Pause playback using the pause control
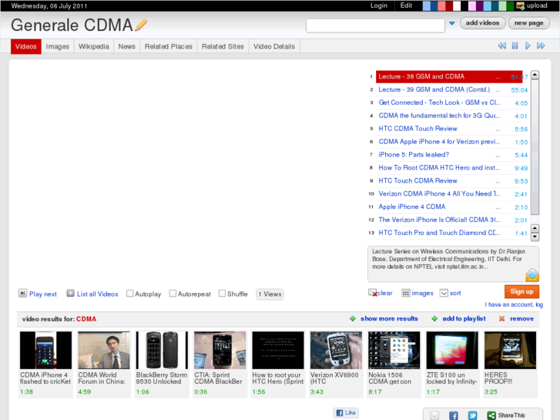Viewport: 560px width, 420px height. click(515, 45)
